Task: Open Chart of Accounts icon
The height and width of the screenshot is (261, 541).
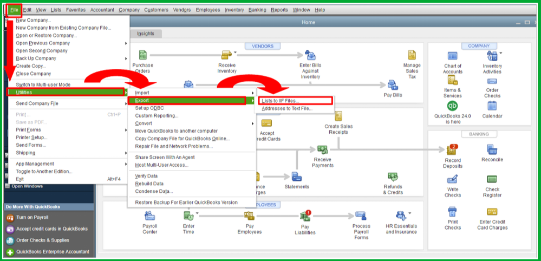Action: [452, 56]
